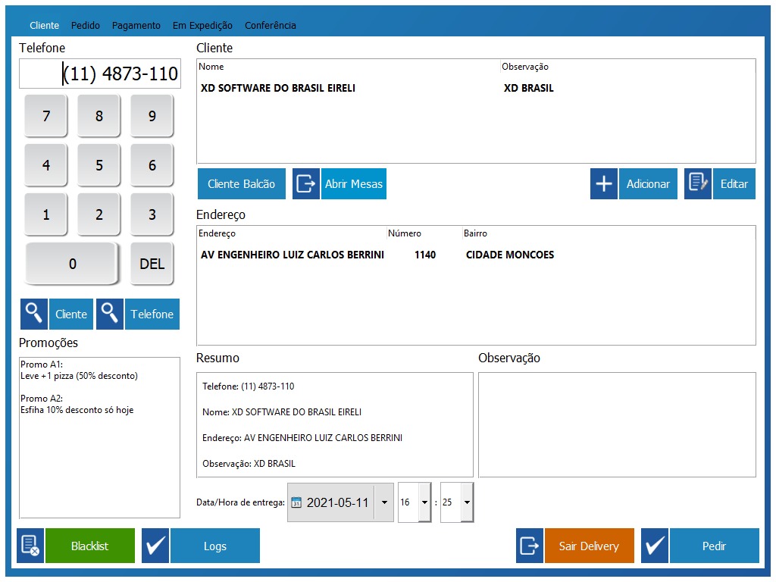Click inside the Observação text box
Screen dimensions: 776x582
[x=617, y=424]
